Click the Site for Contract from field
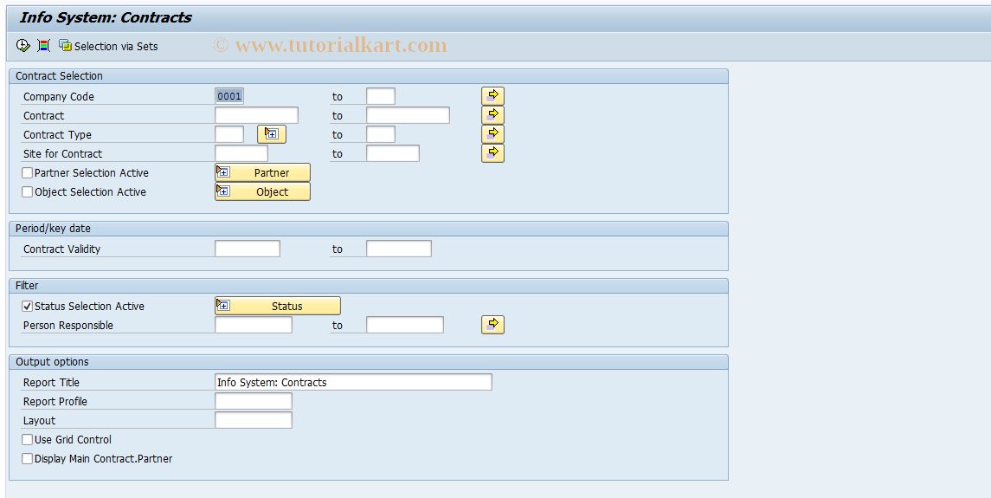The image size is (991, 498). 241,153
